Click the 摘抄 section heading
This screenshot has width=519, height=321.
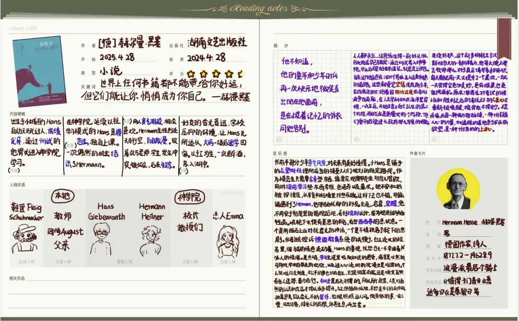click(281, 46)
